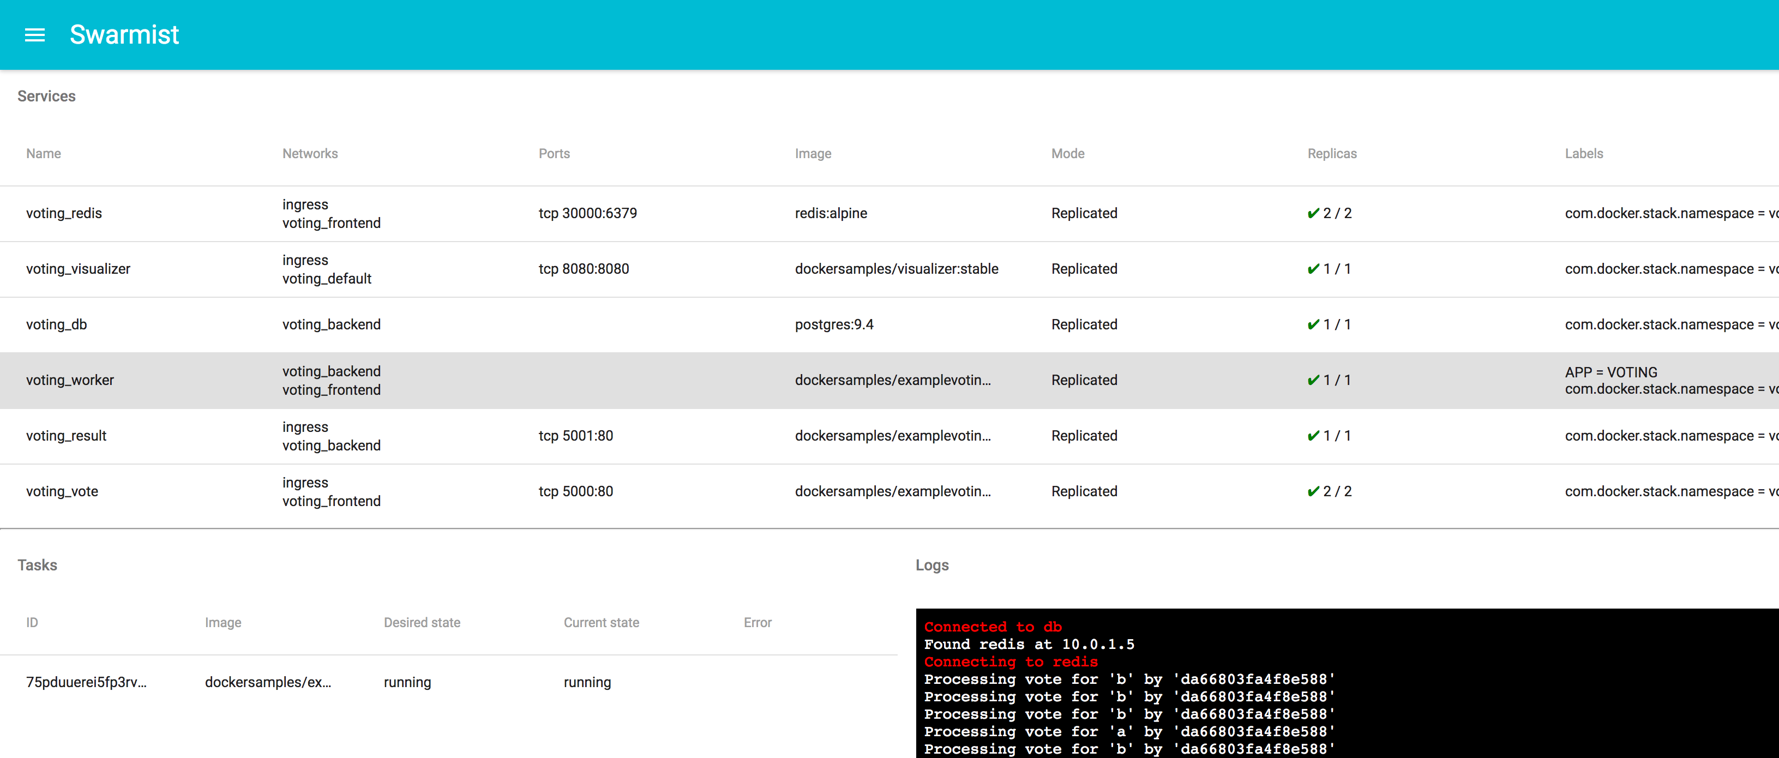Select task 75pduuerei5fp3rv in Tasks table
The height and width of the screenshot is (758, 1779).
(86, 682)
